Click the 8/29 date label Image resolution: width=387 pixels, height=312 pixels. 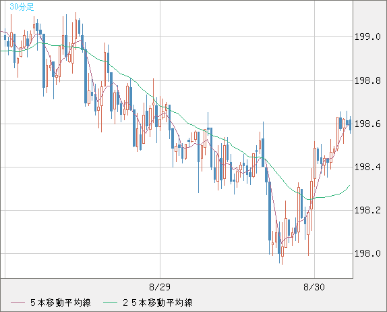point(160,287)
